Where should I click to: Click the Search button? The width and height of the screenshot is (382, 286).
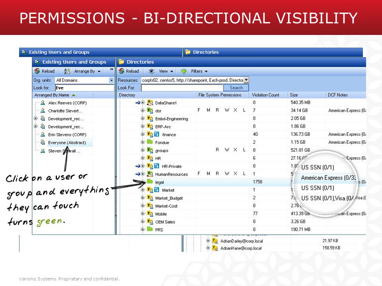click(x=236, y=87)
